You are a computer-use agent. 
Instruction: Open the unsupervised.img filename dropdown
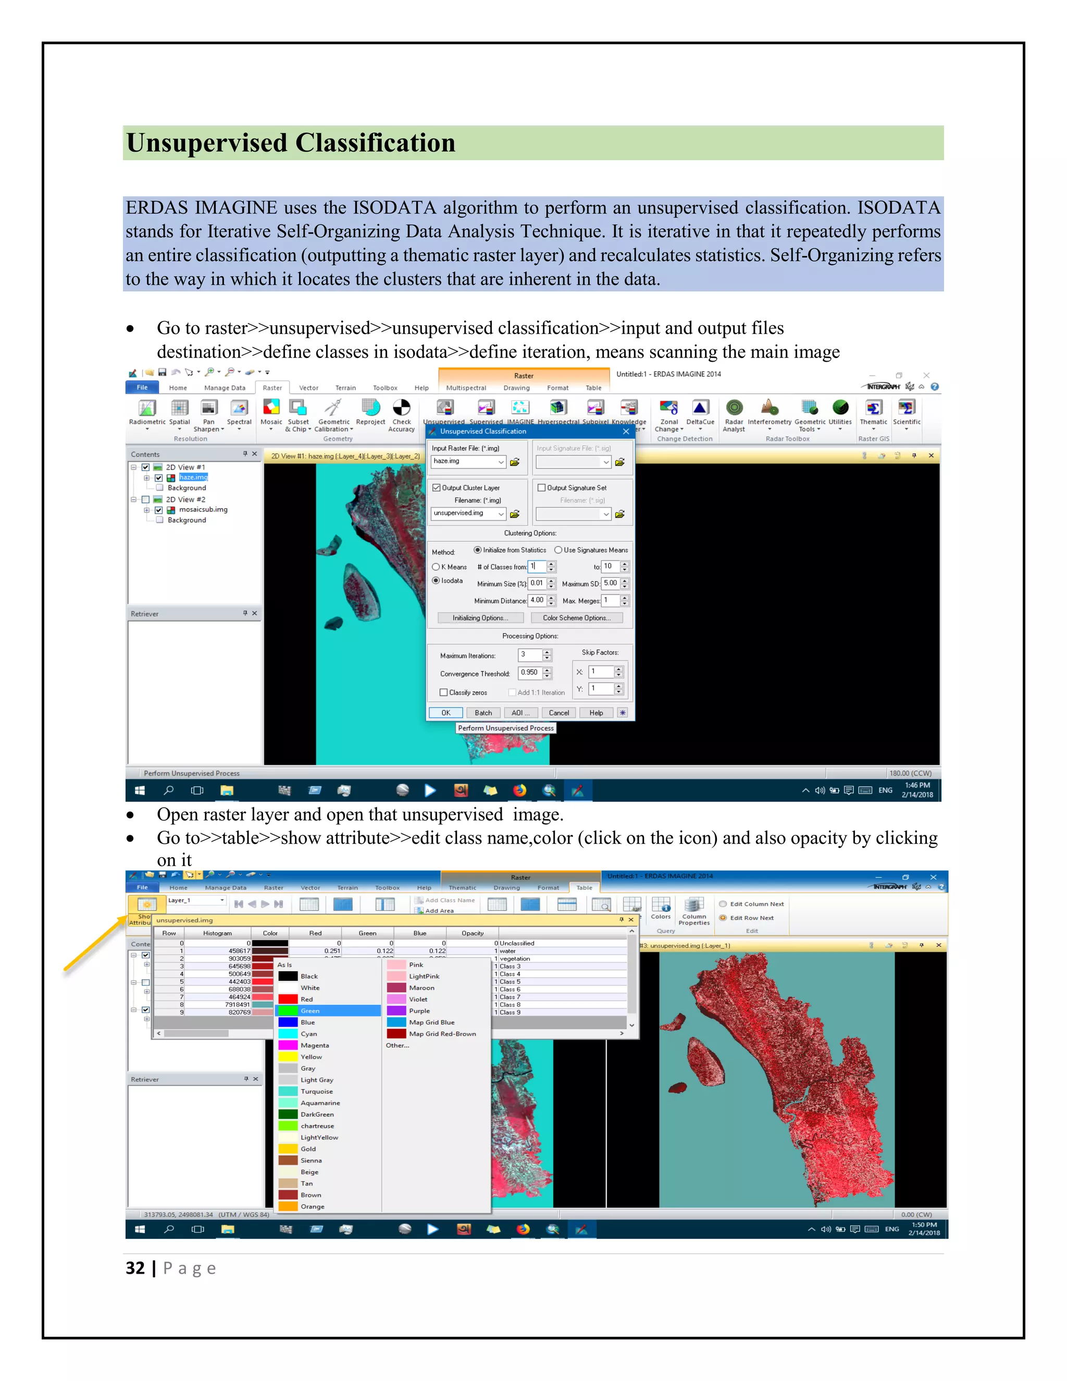point(501,514)
